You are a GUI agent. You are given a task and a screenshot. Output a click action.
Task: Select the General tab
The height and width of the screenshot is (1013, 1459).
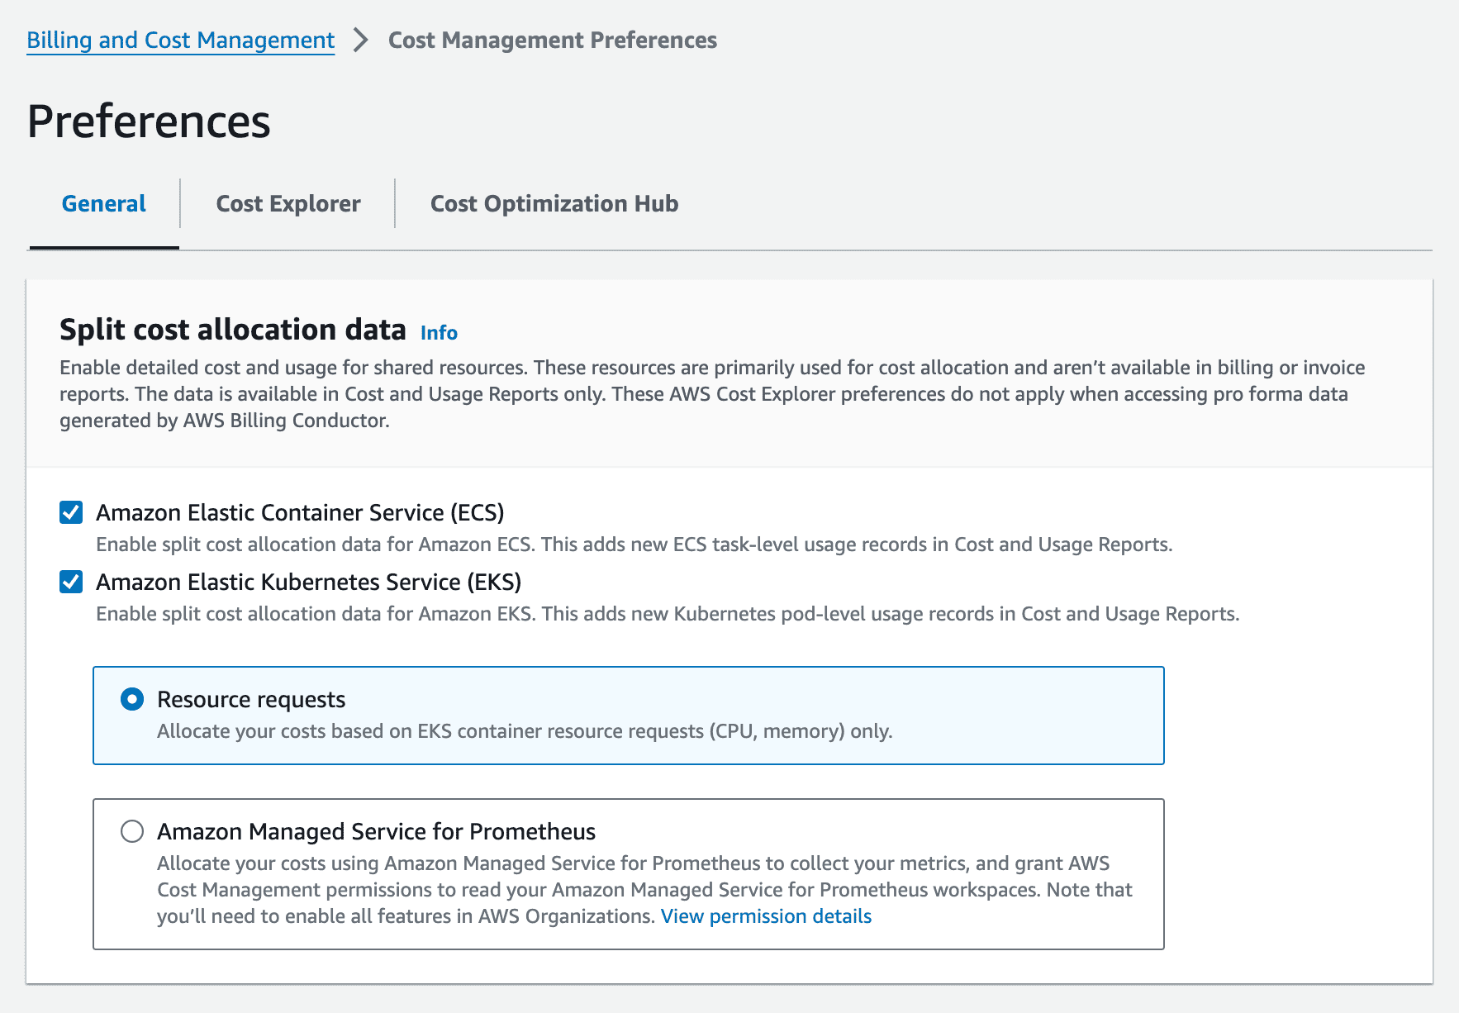click(x=104, y=203)
